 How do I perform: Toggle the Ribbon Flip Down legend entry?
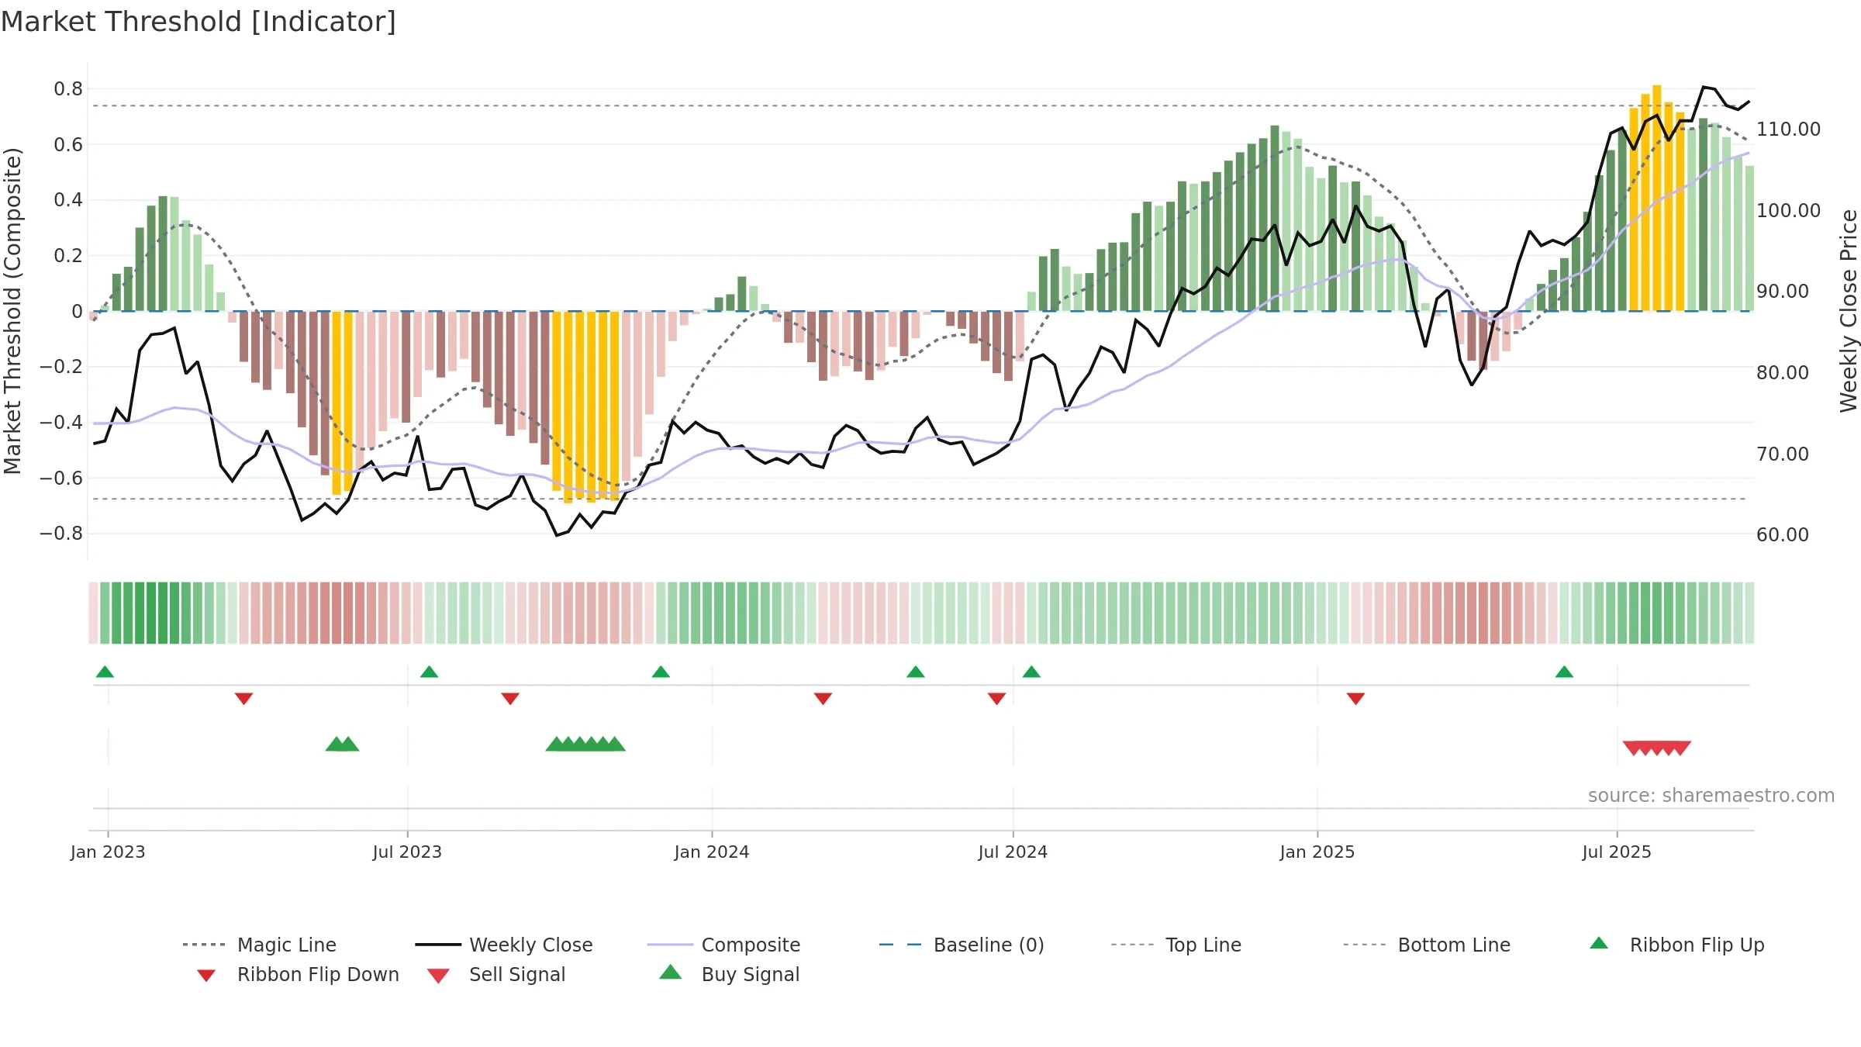297,974
